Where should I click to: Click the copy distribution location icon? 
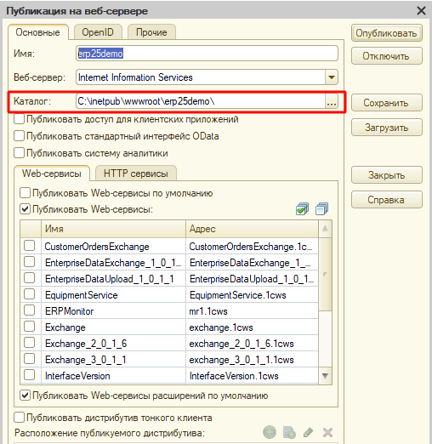pyautogui.click(x=289, y=433)
